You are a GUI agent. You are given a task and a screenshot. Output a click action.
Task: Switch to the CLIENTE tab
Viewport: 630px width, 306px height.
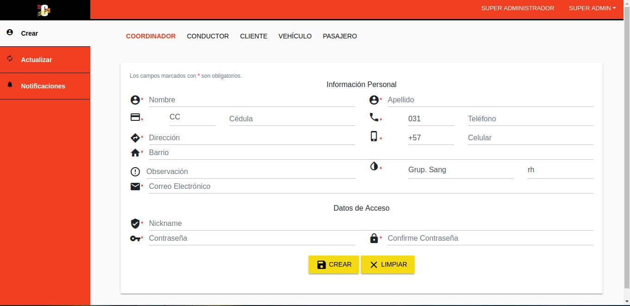coord(254,36)
